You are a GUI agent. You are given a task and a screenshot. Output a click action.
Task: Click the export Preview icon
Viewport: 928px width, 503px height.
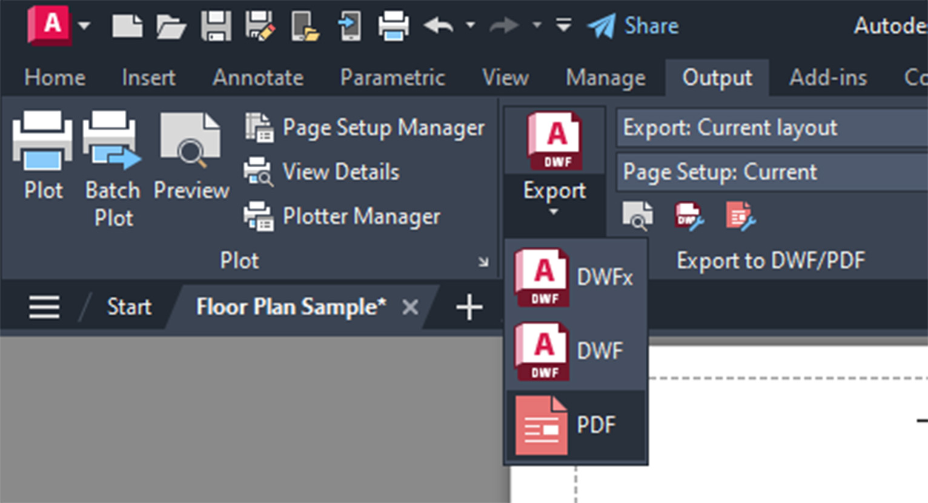637,216
